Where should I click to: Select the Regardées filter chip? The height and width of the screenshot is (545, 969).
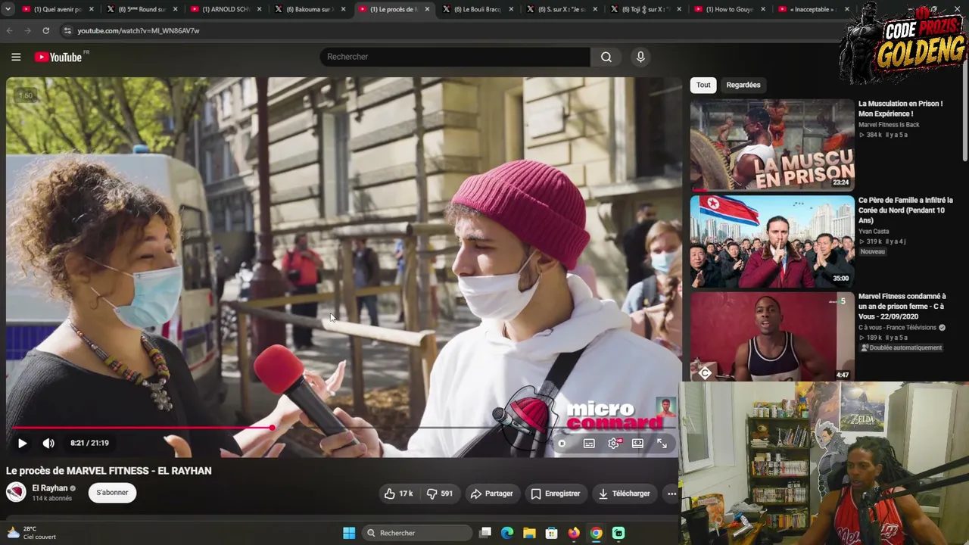(x=743, y=85)
